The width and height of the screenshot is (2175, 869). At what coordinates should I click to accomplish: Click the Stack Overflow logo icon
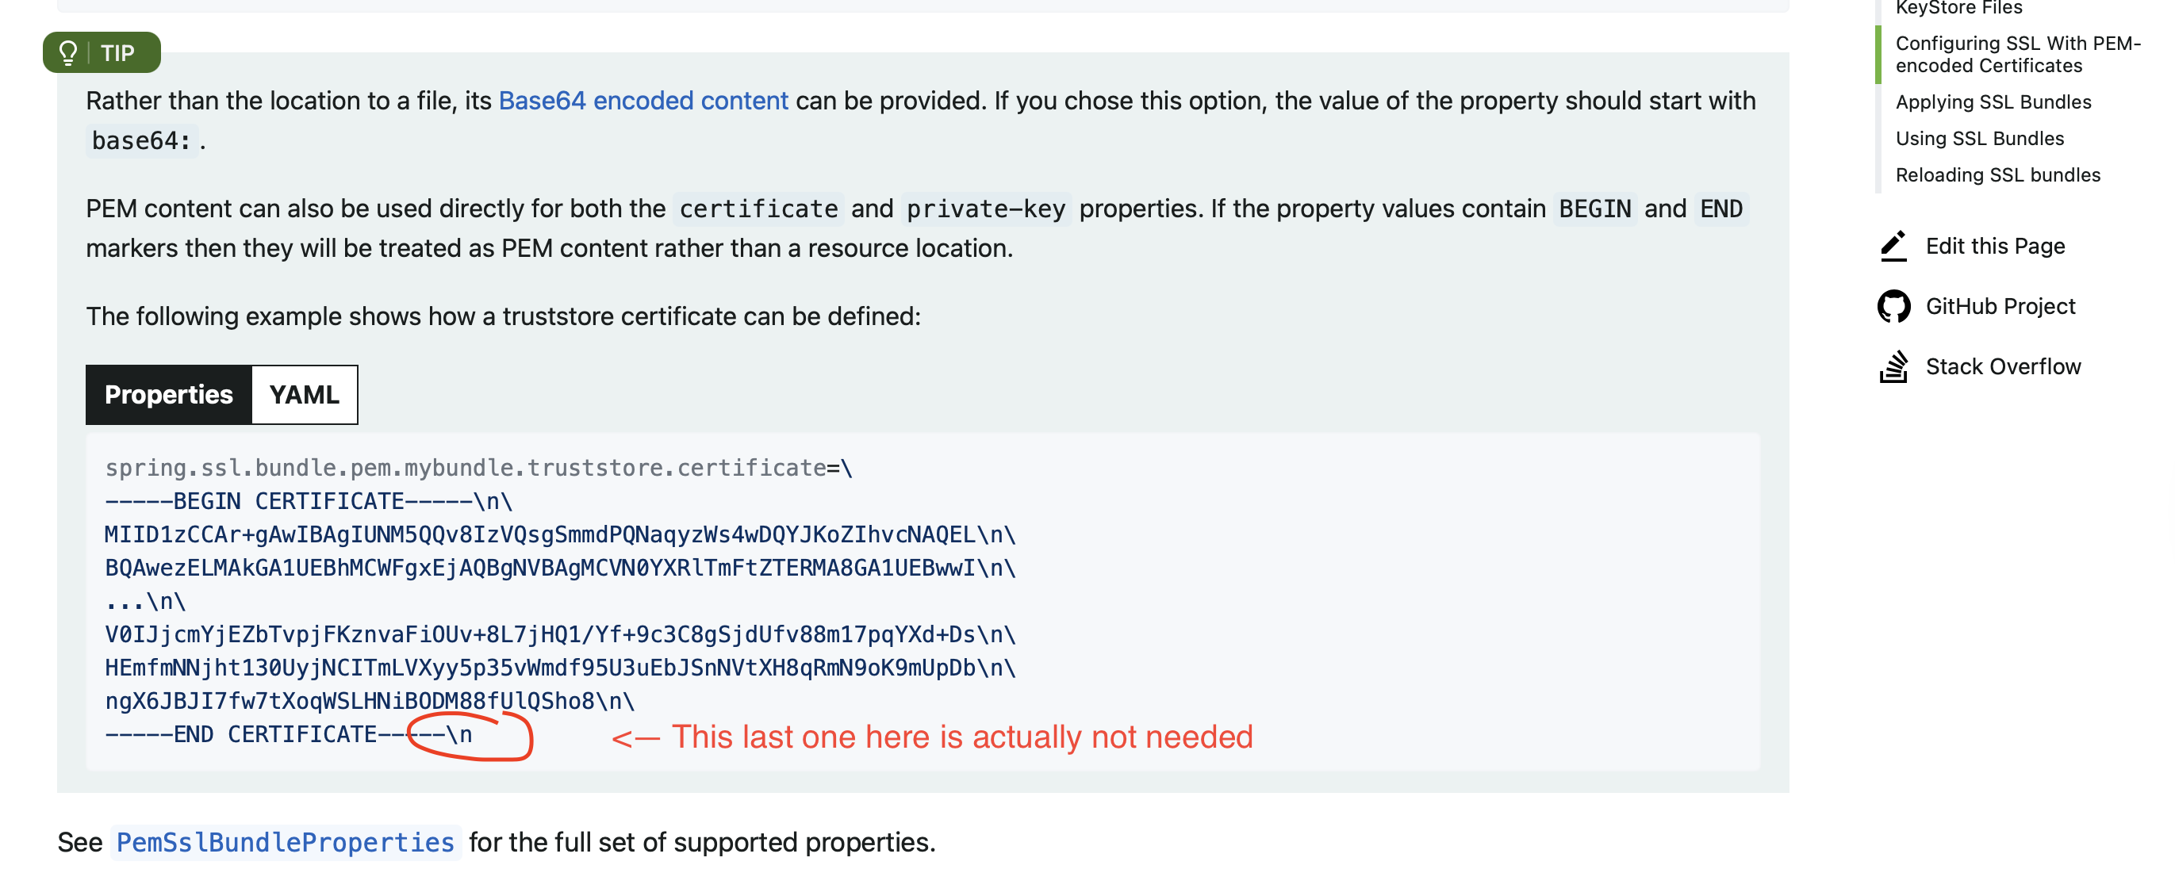pos(1893,366)
